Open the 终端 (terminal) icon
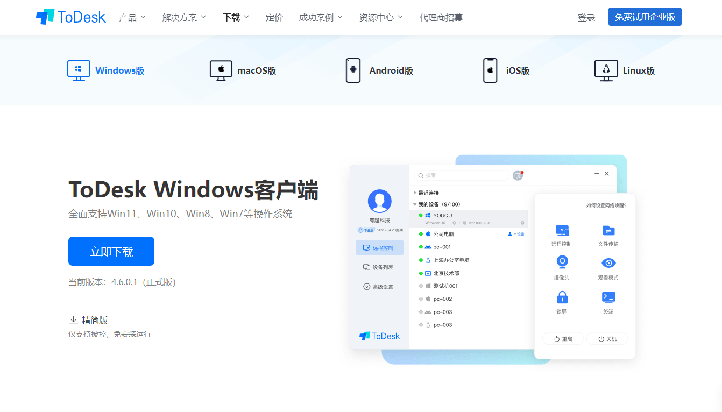The height and width of the screenshot is (412, 722). (608, 296)
